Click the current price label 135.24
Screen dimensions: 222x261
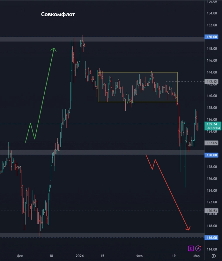212,124
